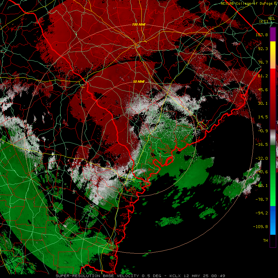278x278 pixels.
Task: Click the 100 NMI range ring label
Action: (x=139, y=24)
